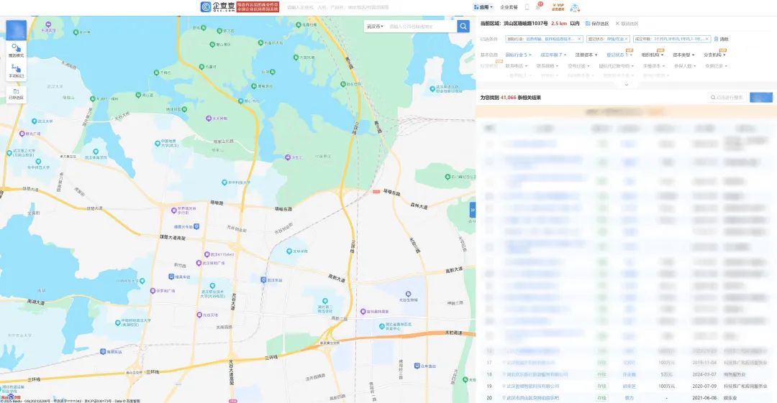Click 保存选区 to save the area
Screen dimensions: 777x403
pos(597,24)
